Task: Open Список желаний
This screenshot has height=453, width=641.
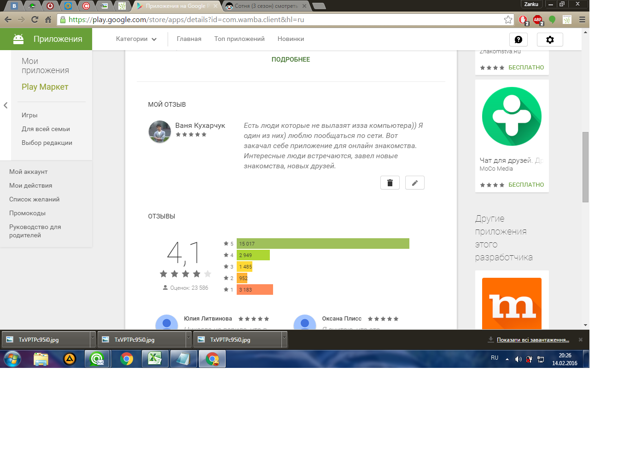Action: pos(35,199)
